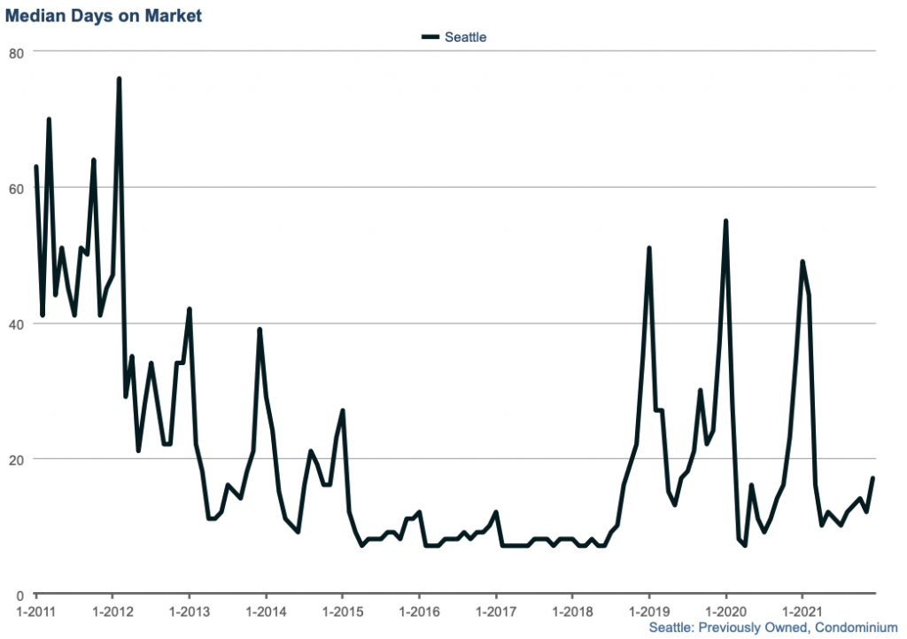Click the 0 y-axis label
907x639 pixels.
point(19,595)
